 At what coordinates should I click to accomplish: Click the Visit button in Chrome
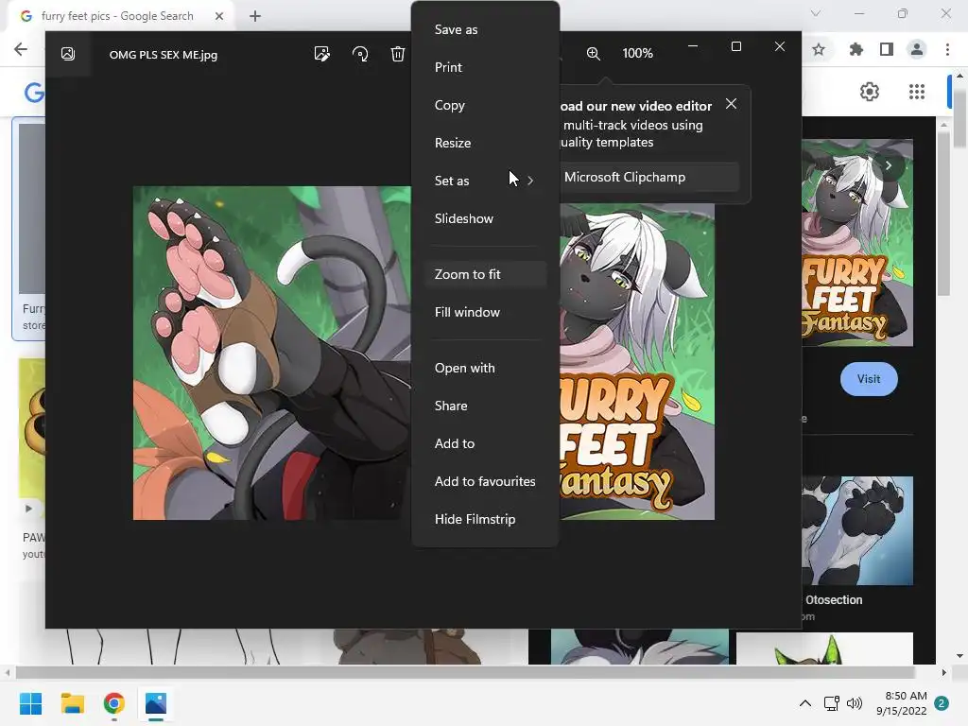tap(869, 379)
